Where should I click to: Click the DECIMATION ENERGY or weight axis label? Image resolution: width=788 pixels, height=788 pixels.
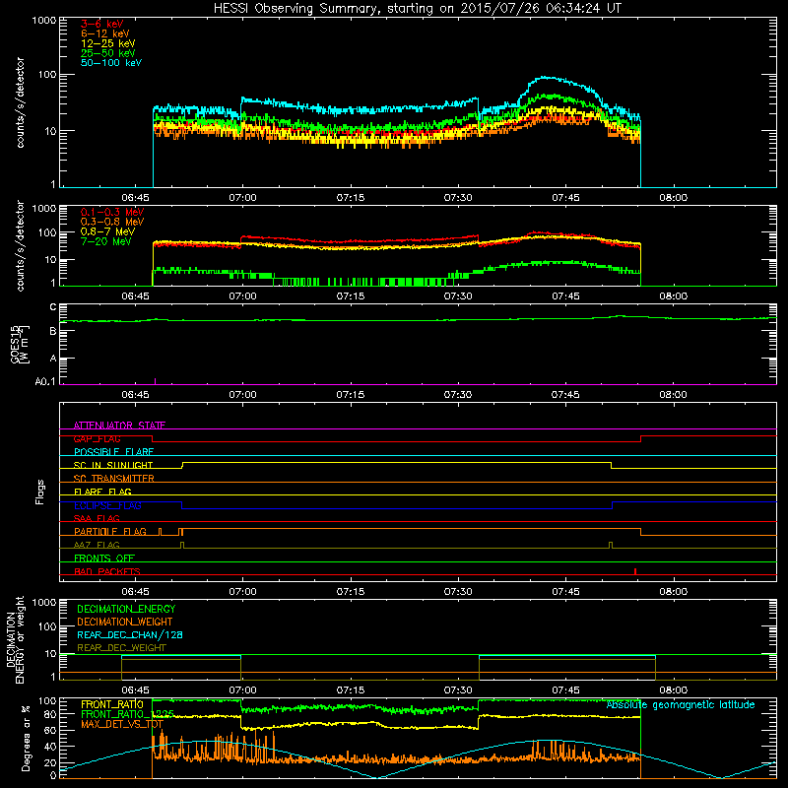[x=15, y=639]
